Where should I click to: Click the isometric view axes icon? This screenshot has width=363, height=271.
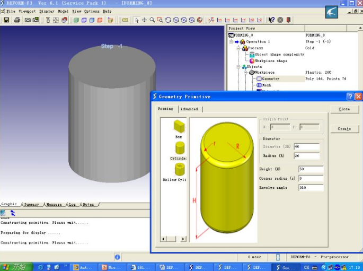(211, 20)
